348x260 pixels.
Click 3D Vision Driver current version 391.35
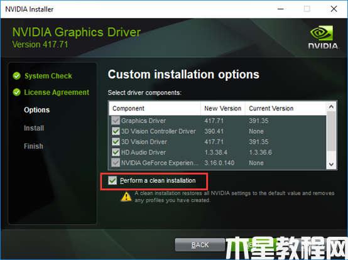pos(259,142)
